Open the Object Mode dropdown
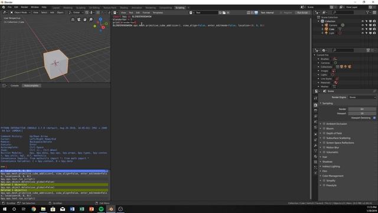This screenshot has width=378, height=213. click(x=20, y=12)
